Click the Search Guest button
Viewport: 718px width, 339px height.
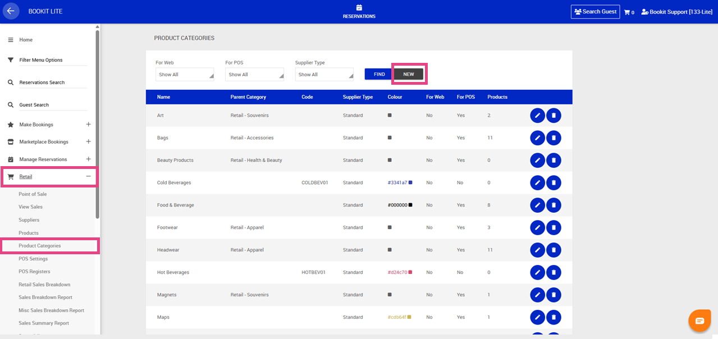tap(595, 11)
